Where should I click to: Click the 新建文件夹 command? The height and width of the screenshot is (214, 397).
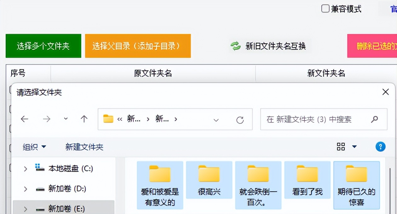83,147
